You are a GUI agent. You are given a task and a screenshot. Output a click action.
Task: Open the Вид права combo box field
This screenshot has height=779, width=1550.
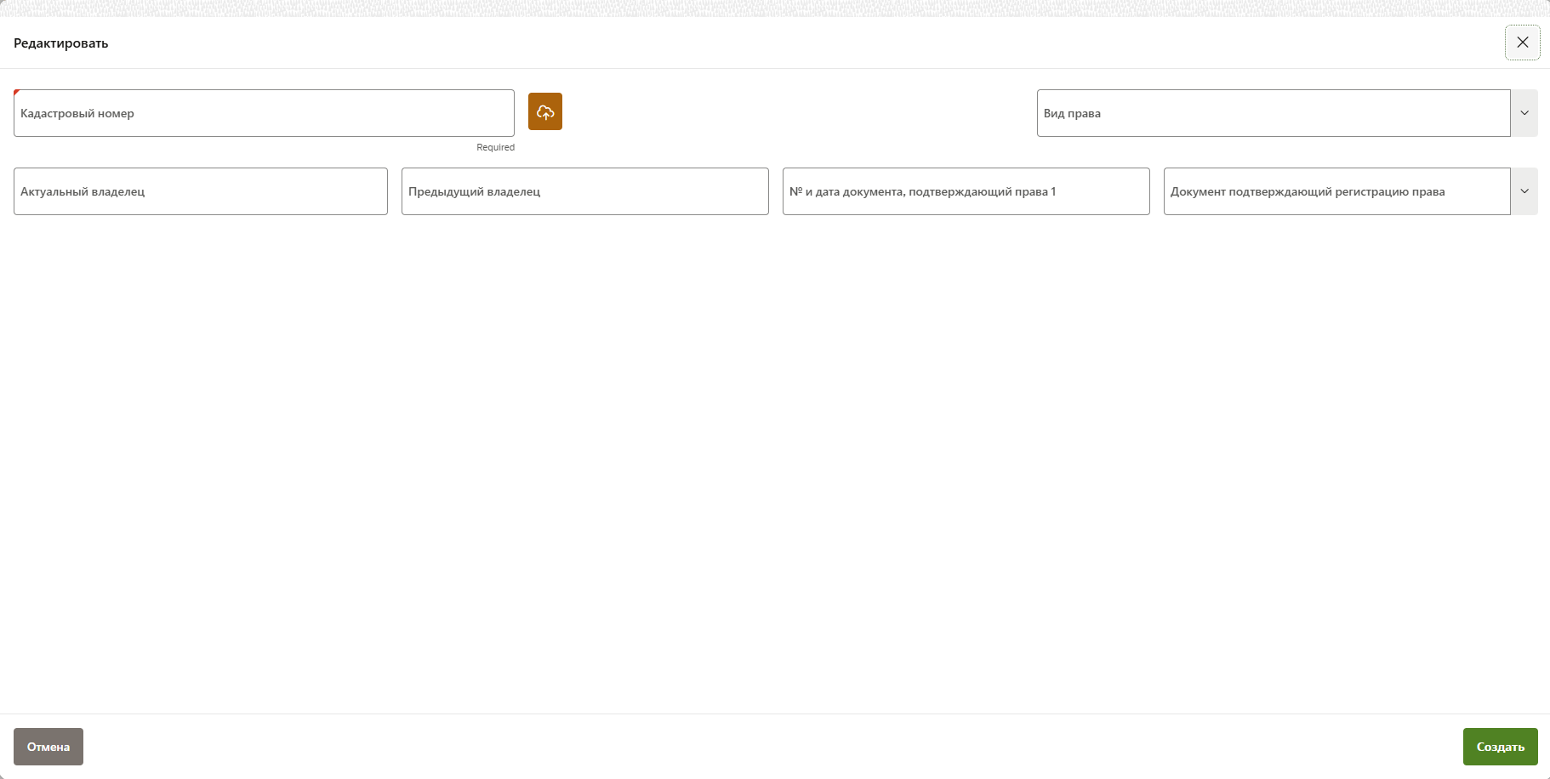pyautogui.click(x=1273, y=113)
